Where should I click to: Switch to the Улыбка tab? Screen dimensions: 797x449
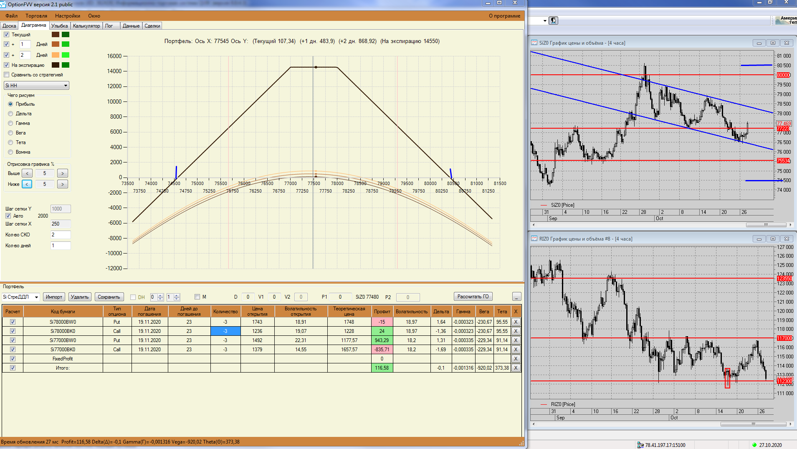tap(59, 26)
